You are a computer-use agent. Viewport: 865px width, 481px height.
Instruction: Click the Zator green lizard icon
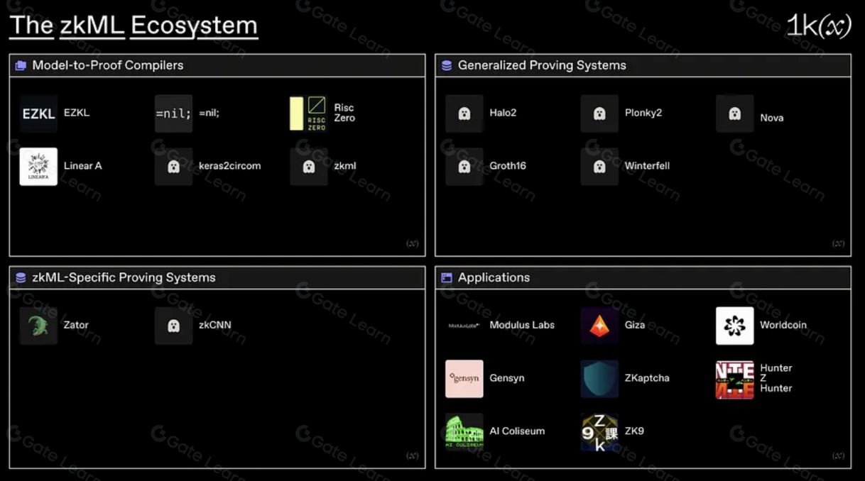pyautogui.click(x=38, y=326)
